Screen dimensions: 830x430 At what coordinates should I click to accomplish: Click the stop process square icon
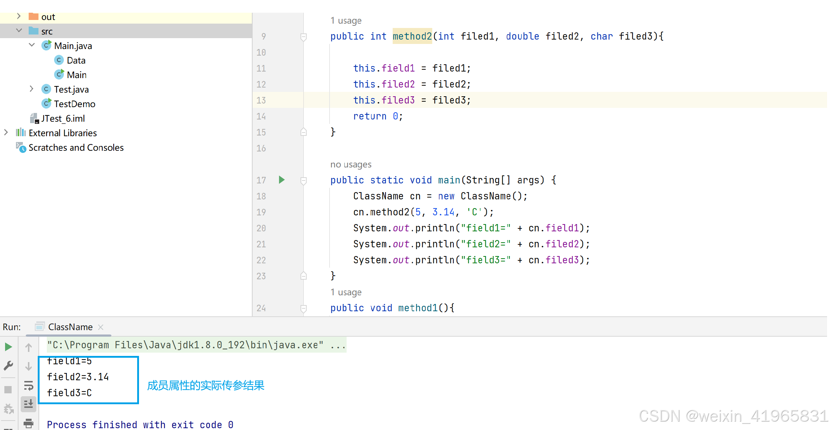[8, 390]
